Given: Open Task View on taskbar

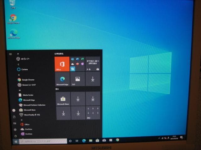Looking at the screenshot, I should pyautogui.click(x=77, y=141).
